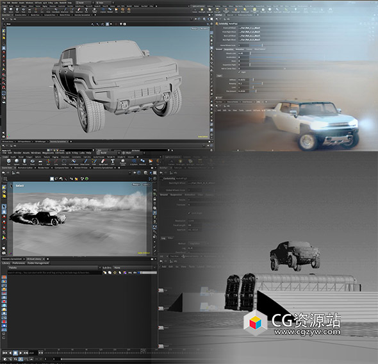Viewport: 378px width, 364px height.
Task: Select the Sphere shelf tool in lower Houdini window
Action: (x=17, y=161)
